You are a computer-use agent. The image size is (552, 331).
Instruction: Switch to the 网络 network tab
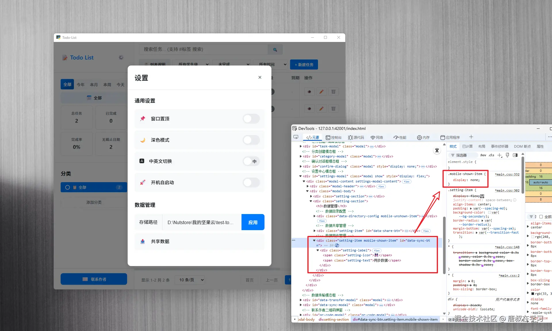[x=377, y=138]
